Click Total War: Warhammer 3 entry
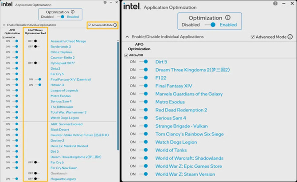The image size is (297, 182). 68,112
